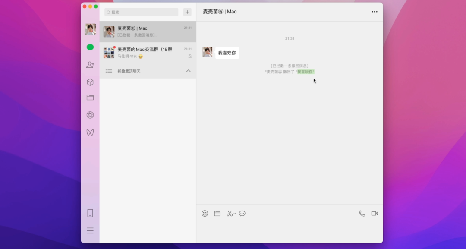Open the Files folder icon in sidebar
This screenshot has height=249, width=466.
[x=90, y=98]
